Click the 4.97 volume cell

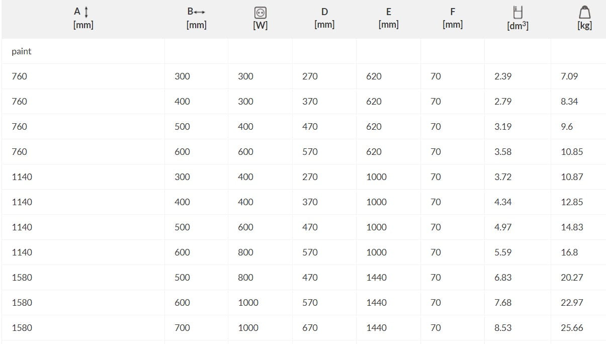[503, 227]
